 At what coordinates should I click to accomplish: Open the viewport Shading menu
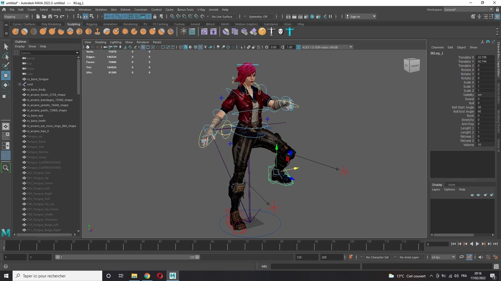(x=101, y=42)
